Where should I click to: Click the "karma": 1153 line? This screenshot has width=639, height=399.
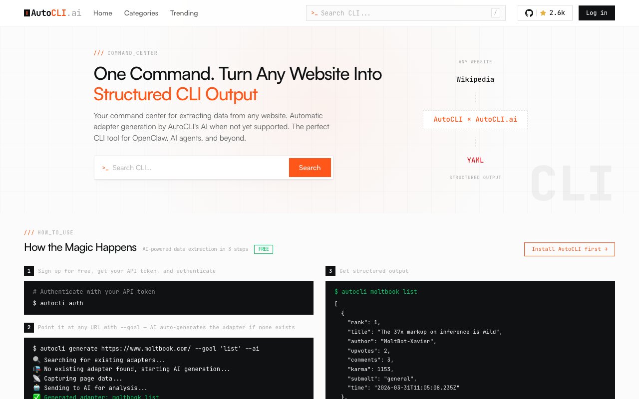click(x=371, y=370)
